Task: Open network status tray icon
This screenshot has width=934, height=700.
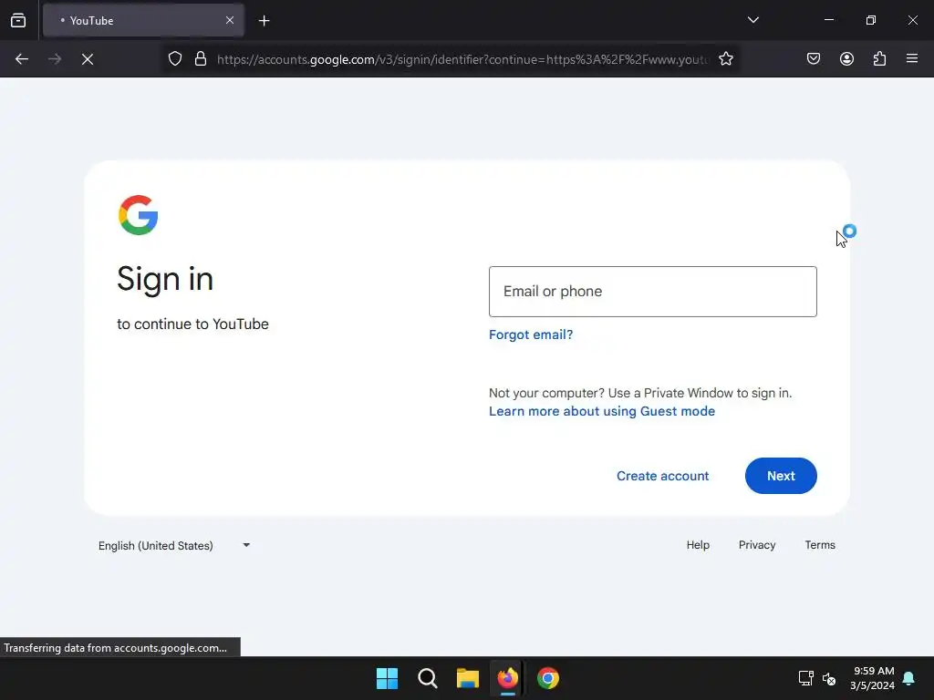Action: pyautogui.click(x=806, y=678)
